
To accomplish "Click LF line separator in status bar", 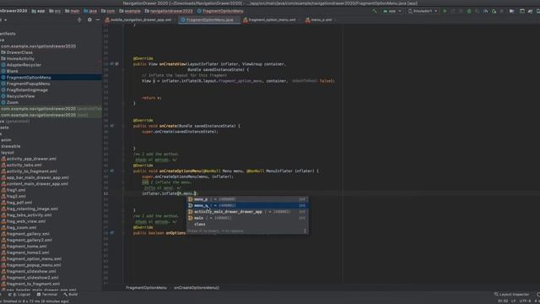I will click(514, 301).
